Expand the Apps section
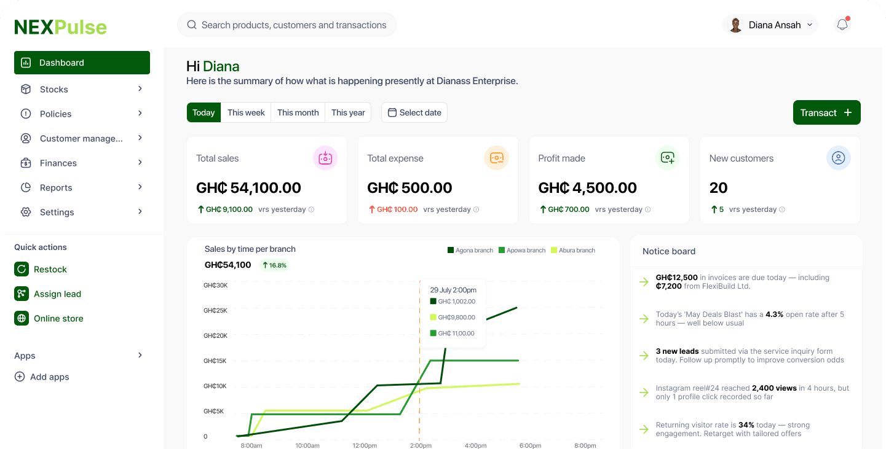The image size is (886, 449). point(140,355)
